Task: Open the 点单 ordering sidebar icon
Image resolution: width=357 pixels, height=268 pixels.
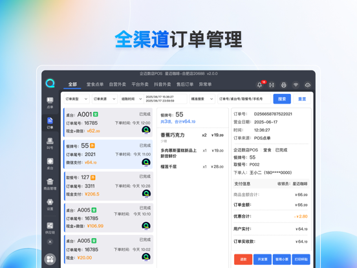Action: point(50,102)
